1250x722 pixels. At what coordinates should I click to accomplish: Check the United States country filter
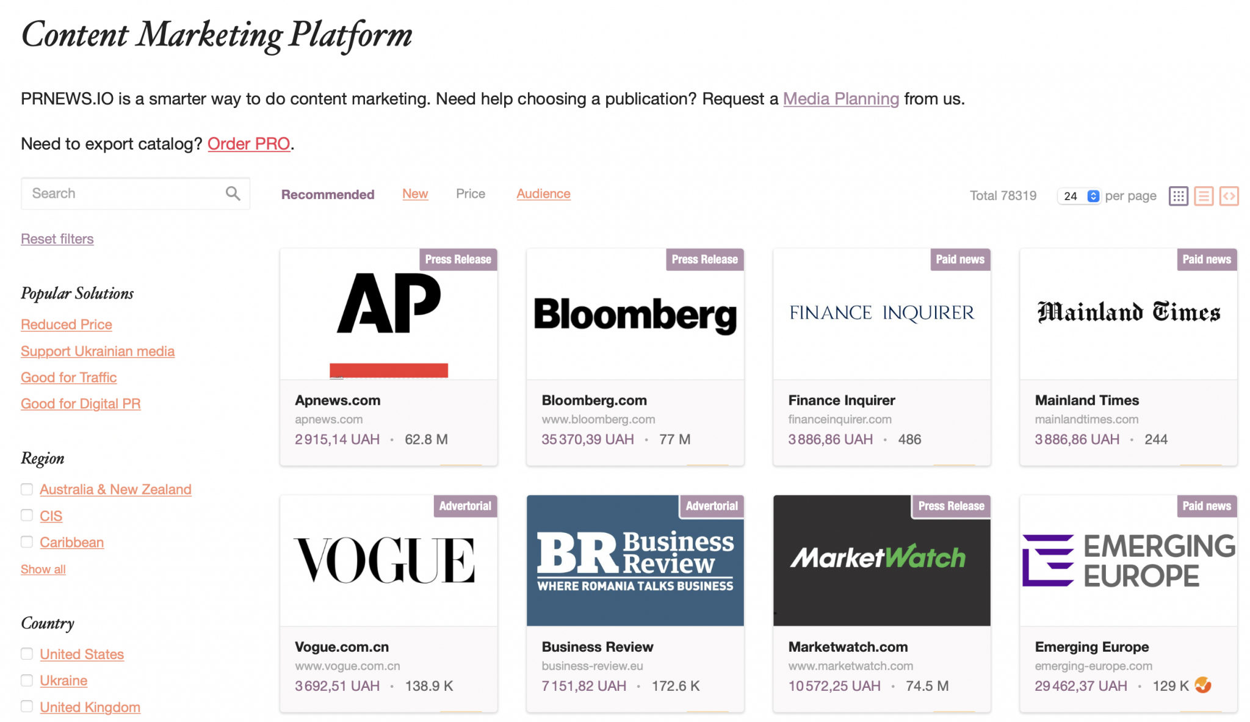click(x=26, y=654)
